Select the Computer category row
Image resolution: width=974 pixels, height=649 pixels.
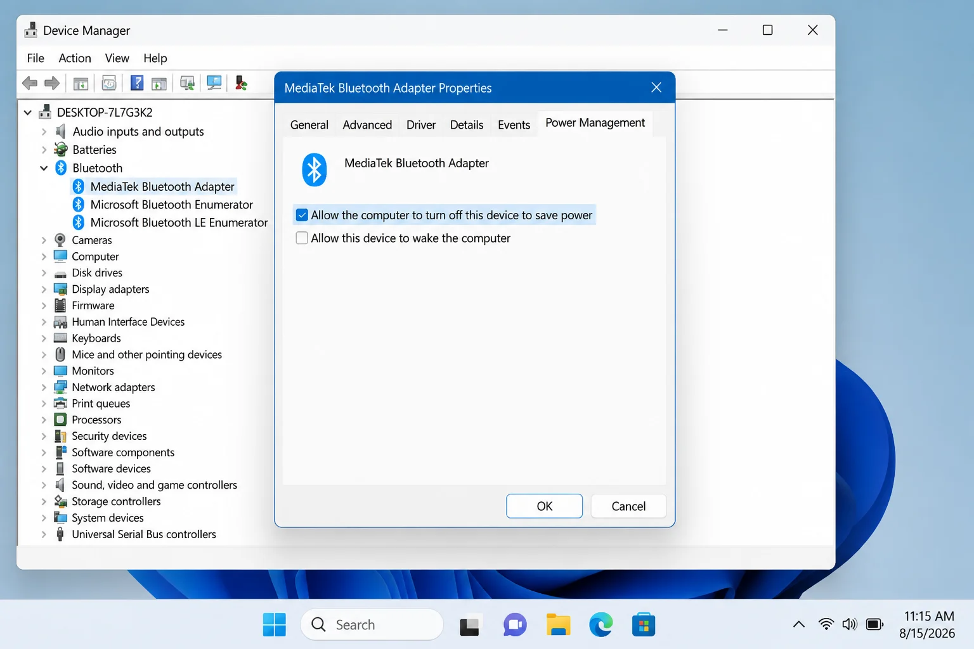(x=95, y=257)
